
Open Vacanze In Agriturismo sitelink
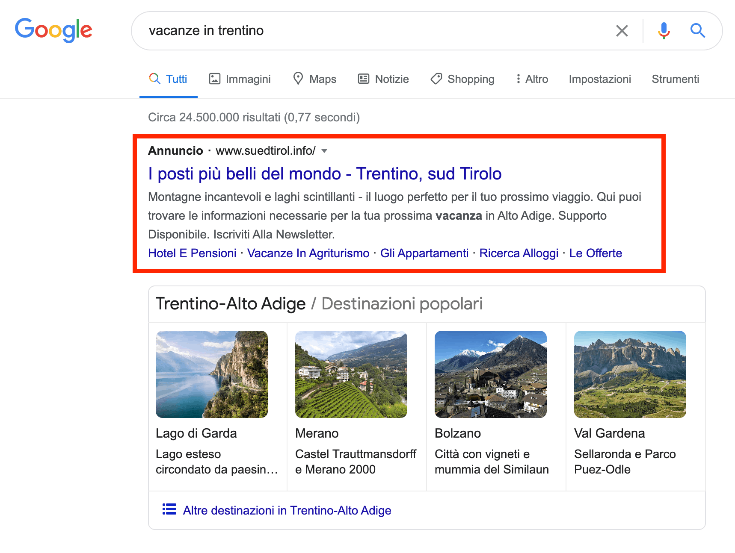click(308, 253)
